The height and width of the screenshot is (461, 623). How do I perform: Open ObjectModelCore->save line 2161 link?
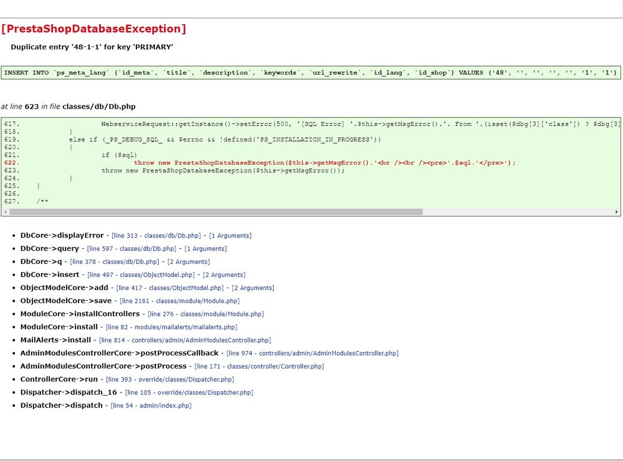click(179, 301)
